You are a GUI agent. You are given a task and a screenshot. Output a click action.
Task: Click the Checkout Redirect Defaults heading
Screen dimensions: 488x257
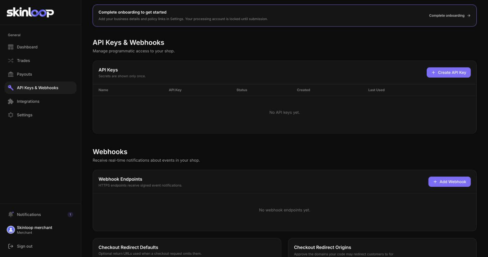[x=128, y=247]
